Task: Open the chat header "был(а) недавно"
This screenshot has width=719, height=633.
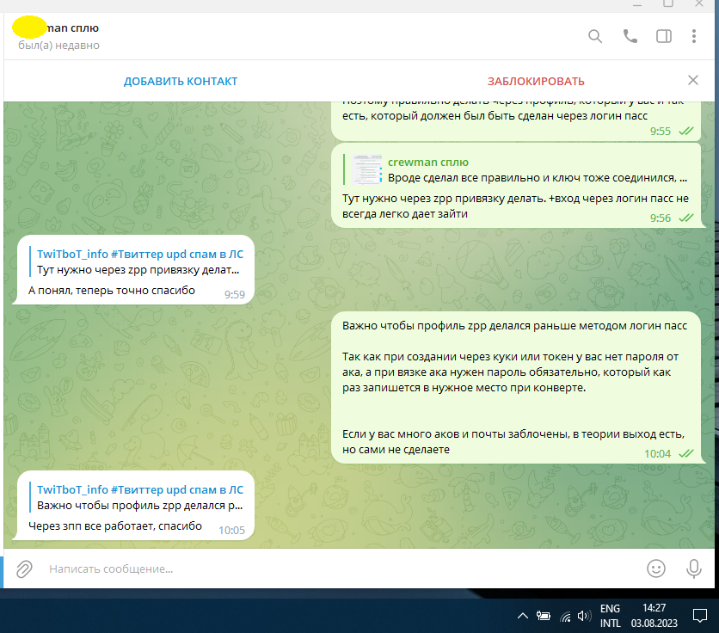Action: pos(58,46)
